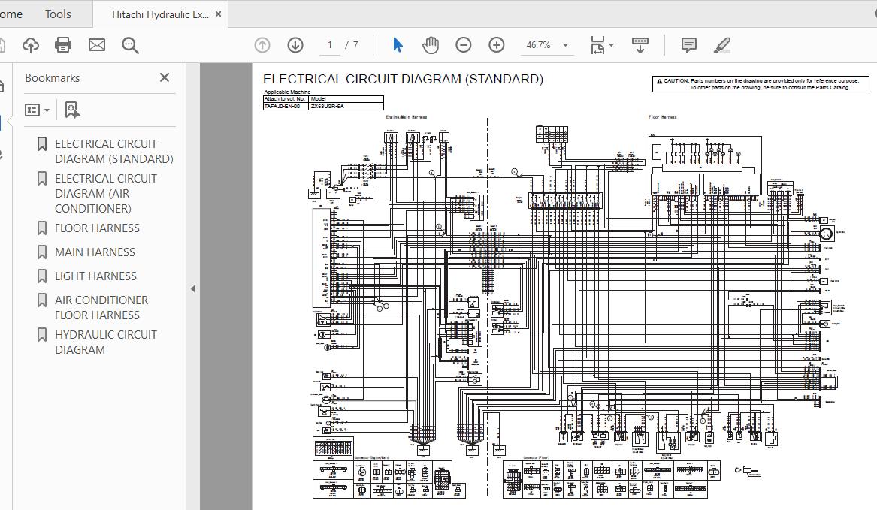
Task: Go to previous page arrow
Action: tap(262, 45)
